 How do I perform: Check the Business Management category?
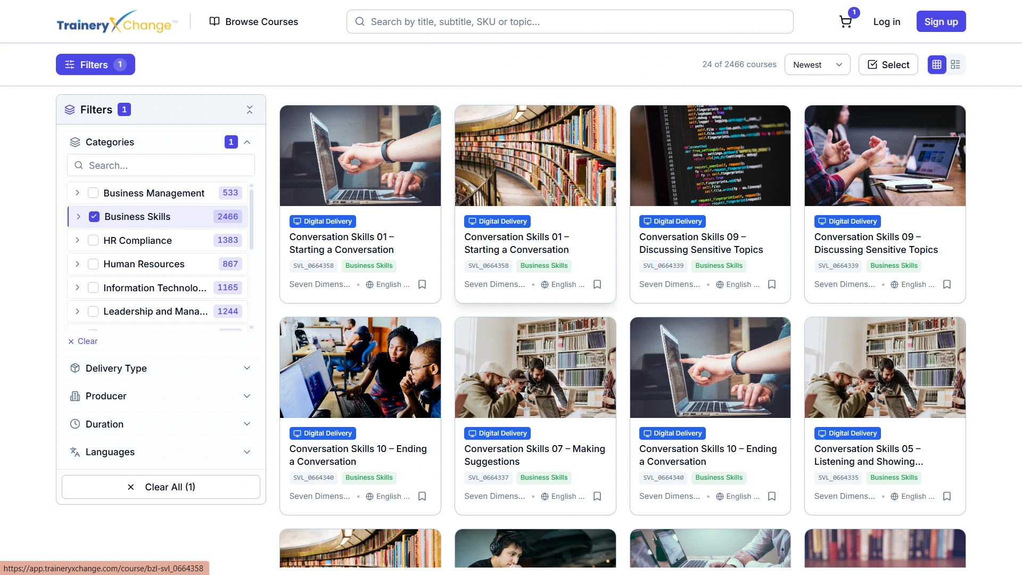93,193
